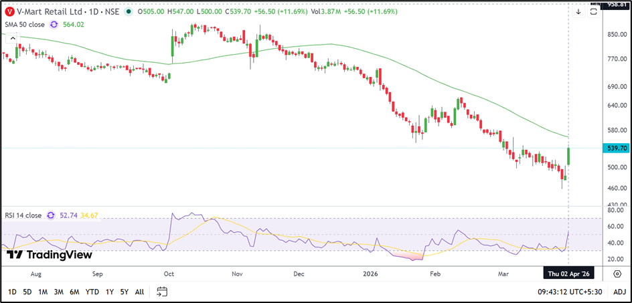This screenshot has height=303, width=632.
Task: Click the SMA 50 refresh indicator icon
Action: [x=53, y=25]
